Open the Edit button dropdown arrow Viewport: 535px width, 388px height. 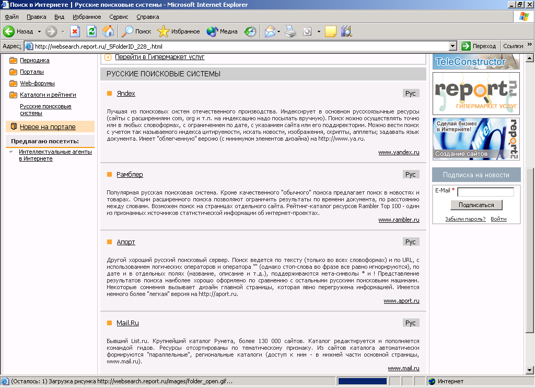pyautogui.click(x=319, y=31)
